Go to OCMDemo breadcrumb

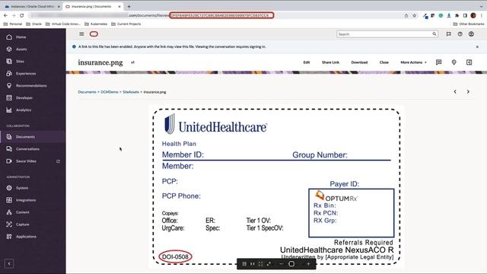110,92
